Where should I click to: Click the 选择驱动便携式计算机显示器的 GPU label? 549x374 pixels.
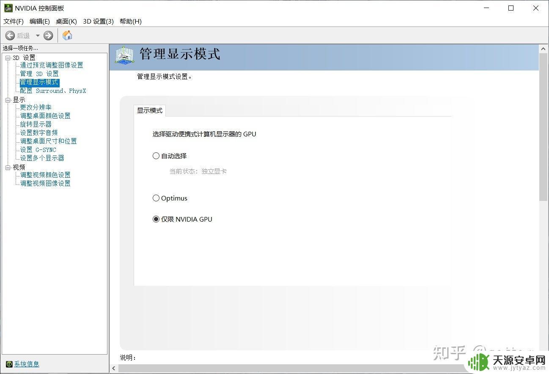click(204, 134)
